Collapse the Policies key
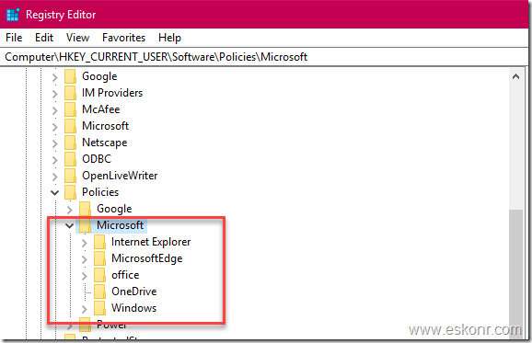The height and width of the screenshot is (343, 532). (54, 193)
